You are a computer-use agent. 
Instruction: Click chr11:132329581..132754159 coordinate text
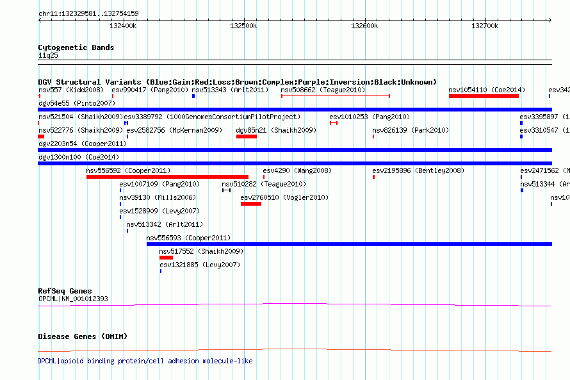click(88, 14)
